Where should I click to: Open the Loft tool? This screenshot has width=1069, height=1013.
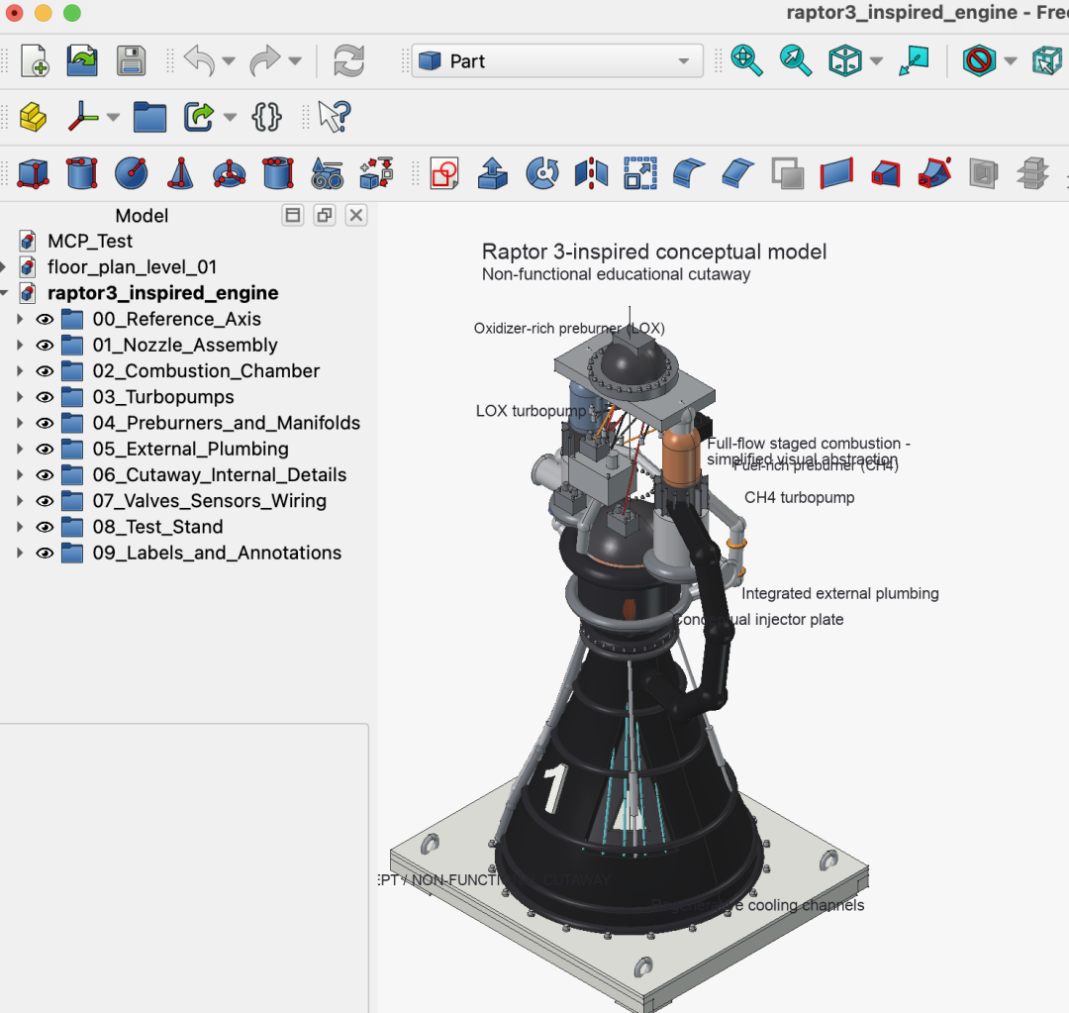point(885,173)
